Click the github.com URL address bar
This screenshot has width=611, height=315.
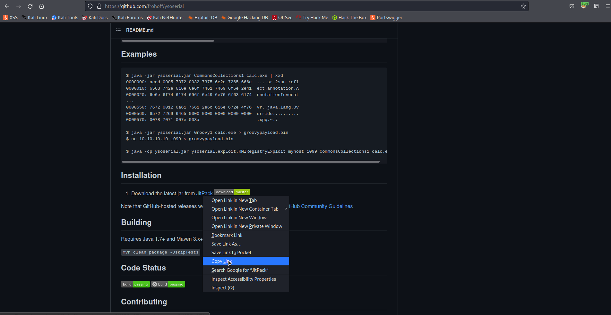(306, 6)
